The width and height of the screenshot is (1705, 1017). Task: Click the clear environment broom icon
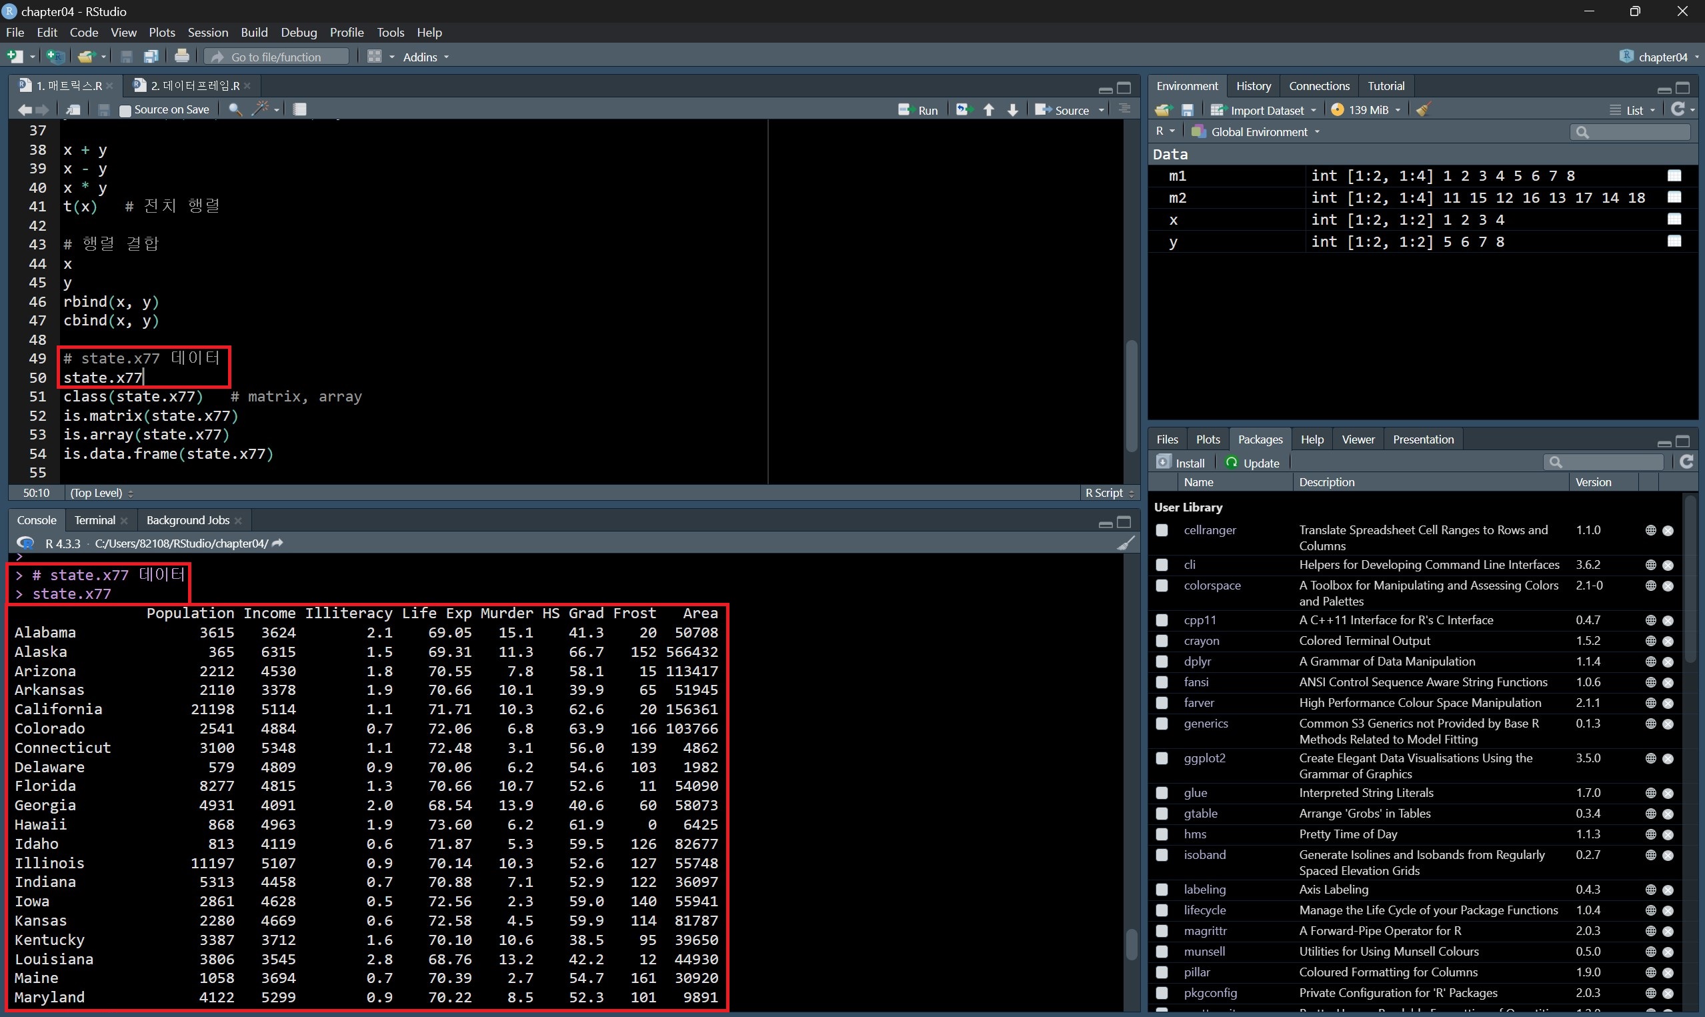(1424, 109)
